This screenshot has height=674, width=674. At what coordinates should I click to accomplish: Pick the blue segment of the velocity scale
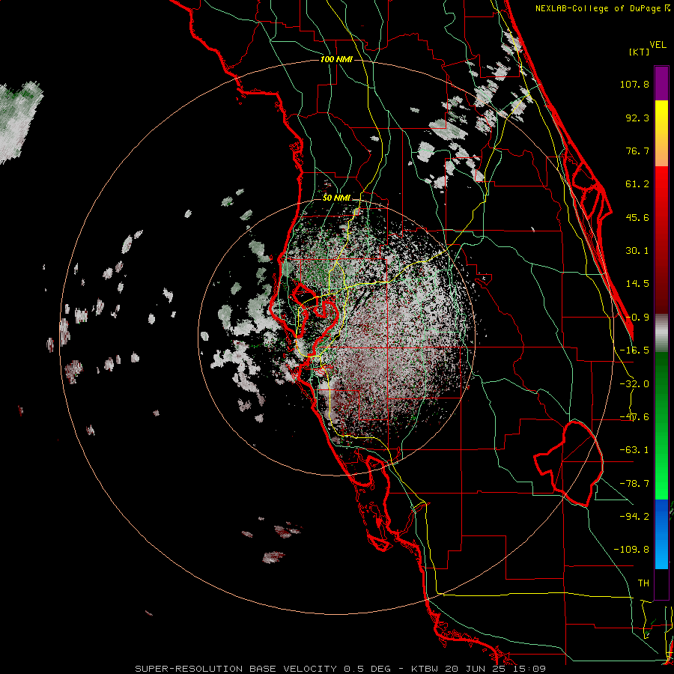tap(661, 534)
